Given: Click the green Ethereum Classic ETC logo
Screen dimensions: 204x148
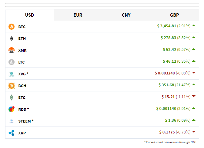Looking at the screenshot, I should tap(12, 97).
